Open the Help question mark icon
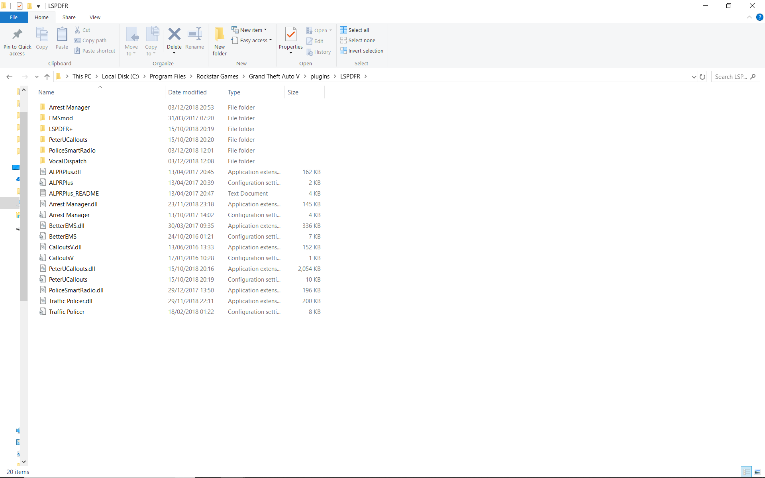 click(x=759, y=17)
